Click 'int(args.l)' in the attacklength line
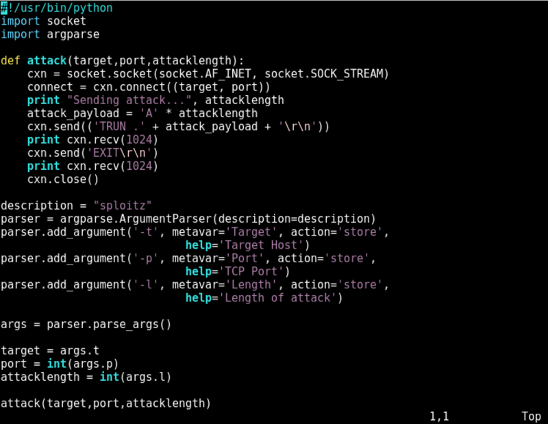 coord(136,377)
